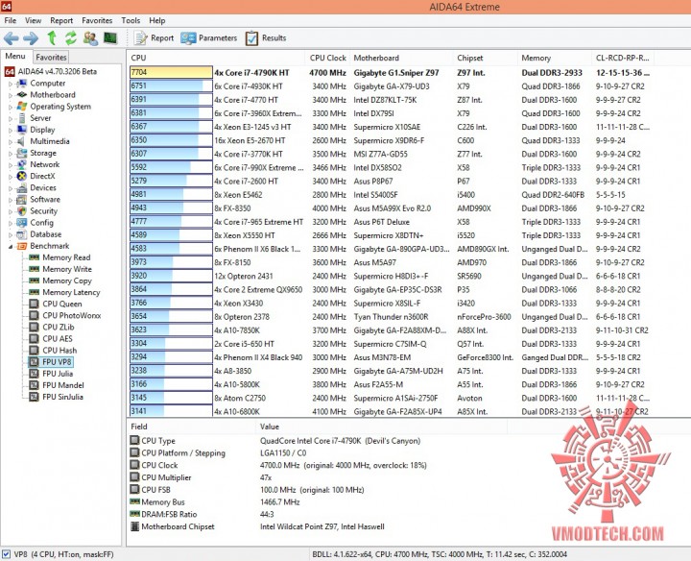Select the CPU ZLib benchmark icon

pyautogui.click(x=34, y=327)
